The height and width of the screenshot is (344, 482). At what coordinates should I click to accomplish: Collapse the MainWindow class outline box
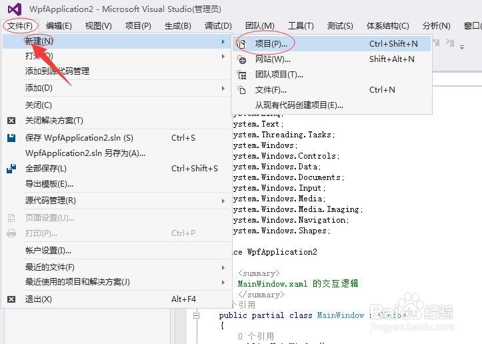197,315
